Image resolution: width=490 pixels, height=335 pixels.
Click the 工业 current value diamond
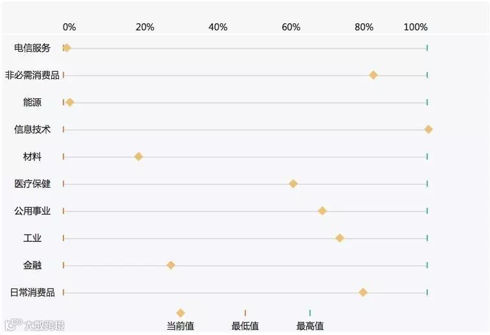339,238
